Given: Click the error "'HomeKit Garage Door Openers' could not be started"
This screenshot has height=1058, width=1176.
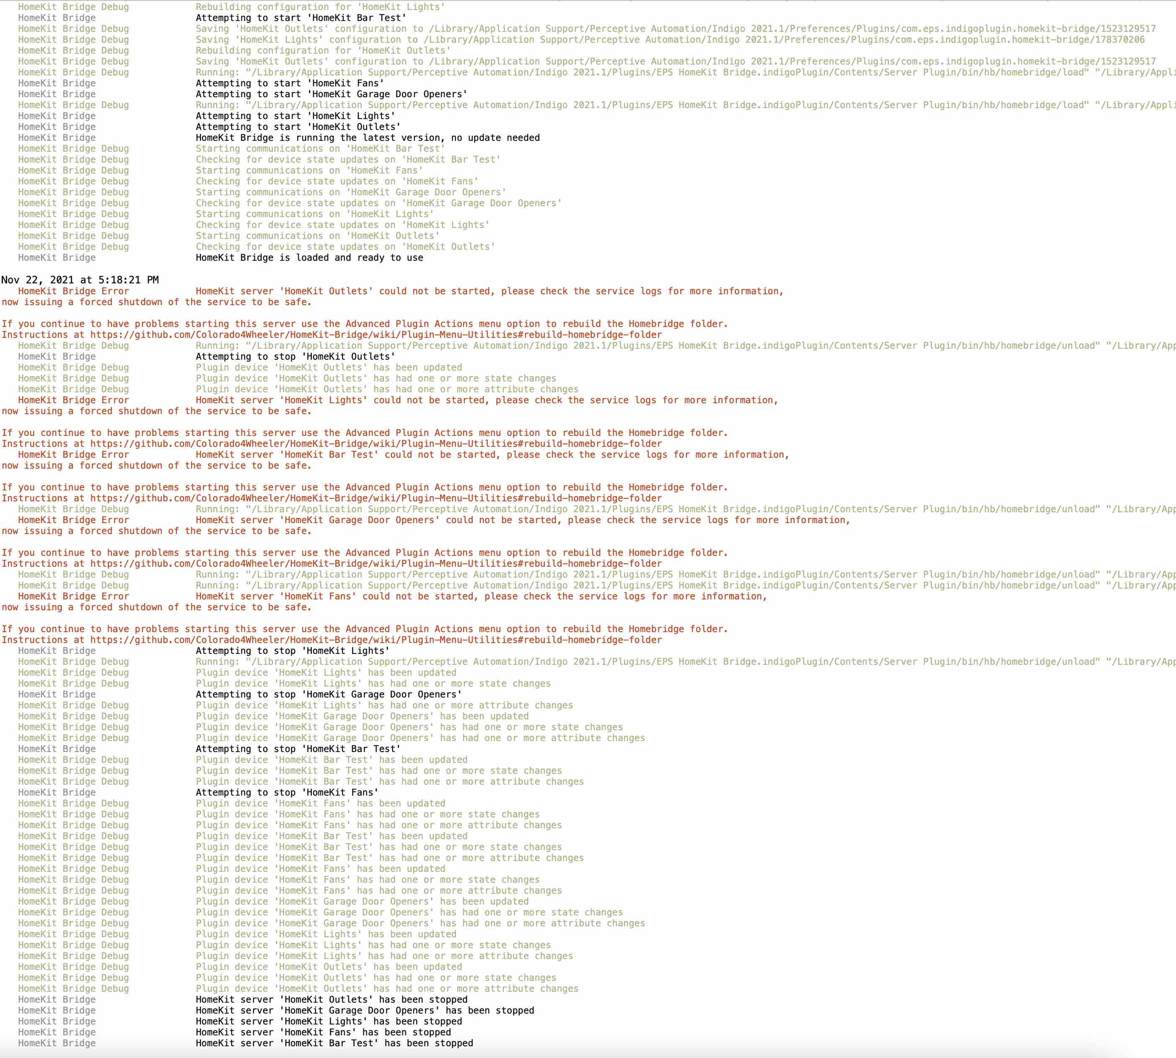Looking at the screenshot, I should point(523,520).
